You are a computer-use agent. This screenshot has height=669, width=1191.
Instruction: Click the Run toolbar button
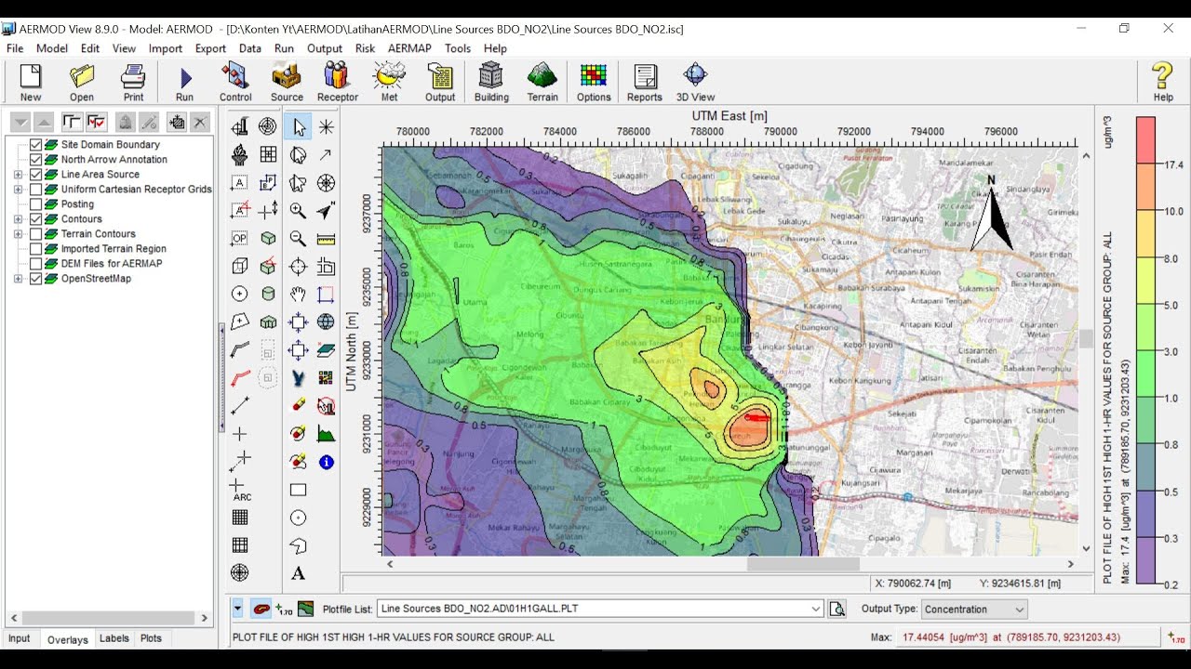tap(184, 82)
